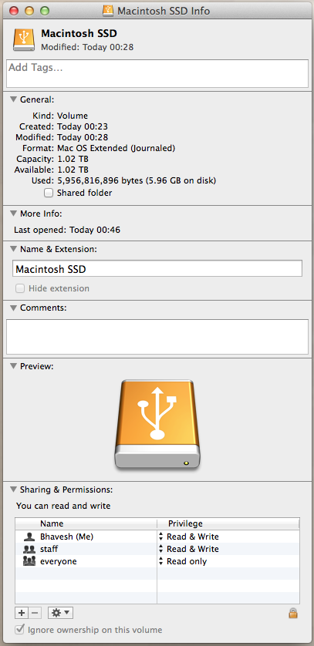
Task: Click inside the Comments text box
Action: pos(157,337)
